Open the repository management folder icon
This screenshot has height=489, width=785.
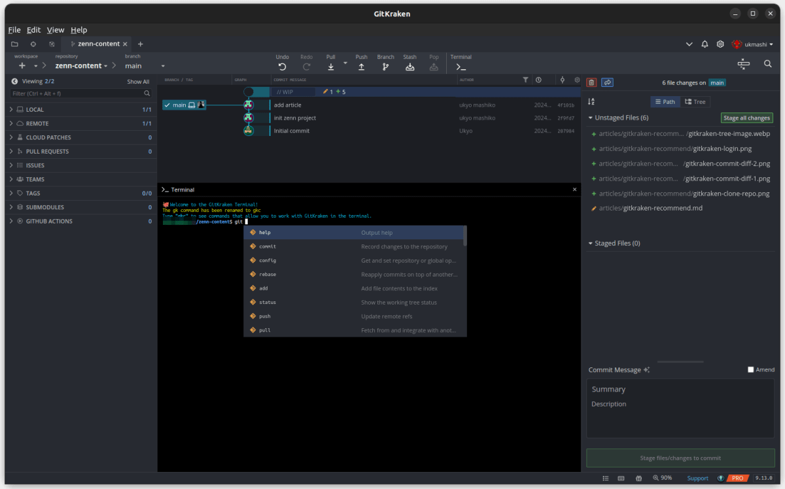[14, 44]
